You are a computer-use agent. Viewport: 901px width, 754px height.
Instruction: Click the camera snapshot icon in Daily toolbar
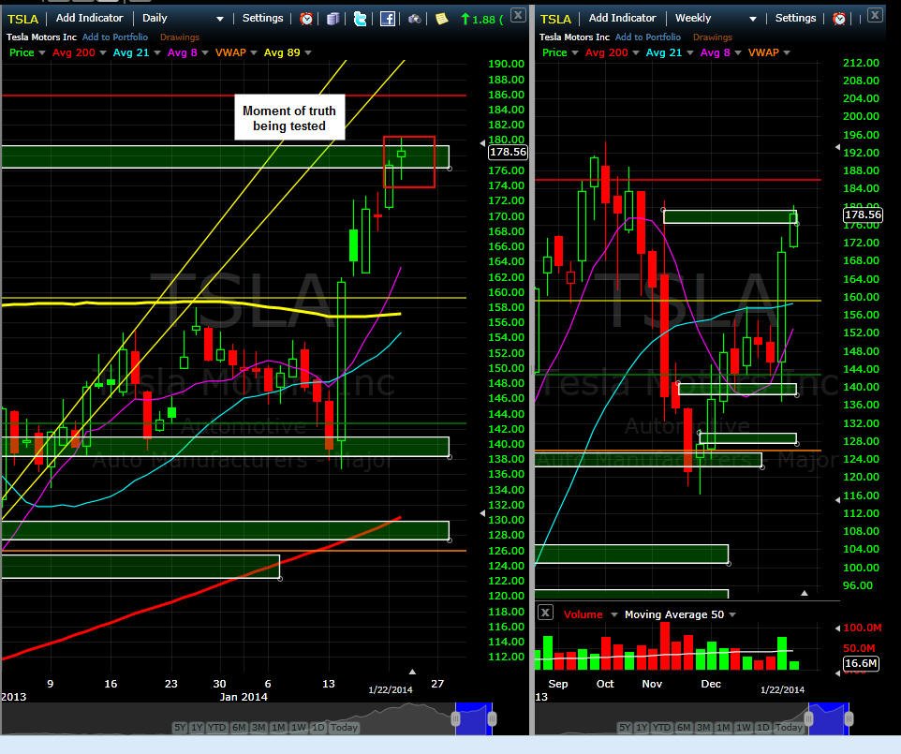click(x=414, y=19)
